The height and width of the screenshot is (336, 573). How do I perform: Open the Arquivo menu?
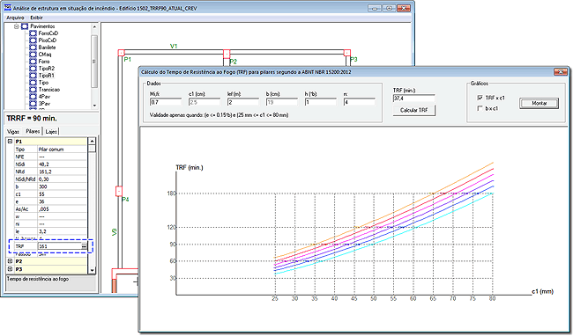coord(15,18)
